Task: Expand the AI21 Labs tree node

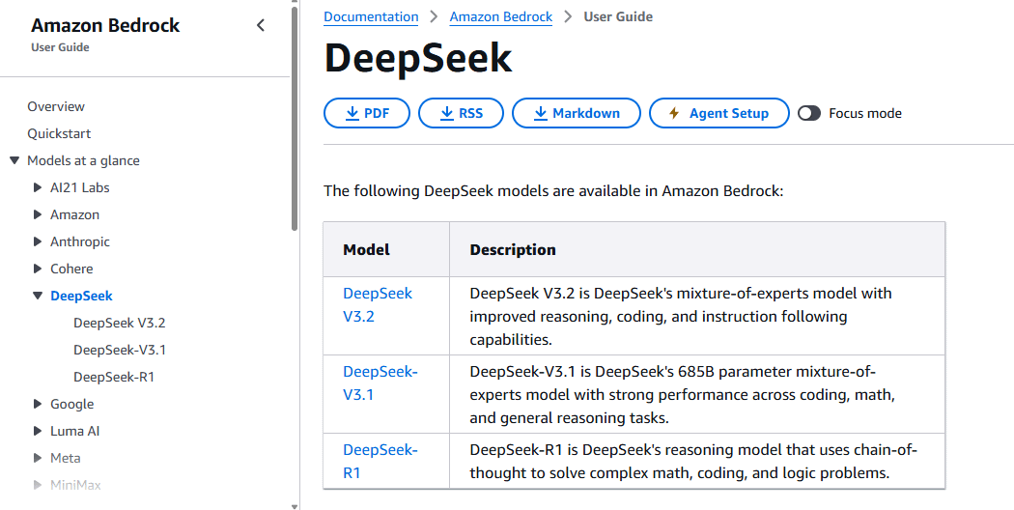Action: 38,187
